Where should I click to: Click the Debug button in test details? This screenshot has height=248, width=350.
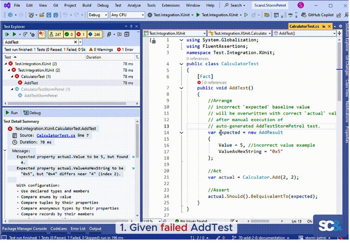(x=32, y=113)
